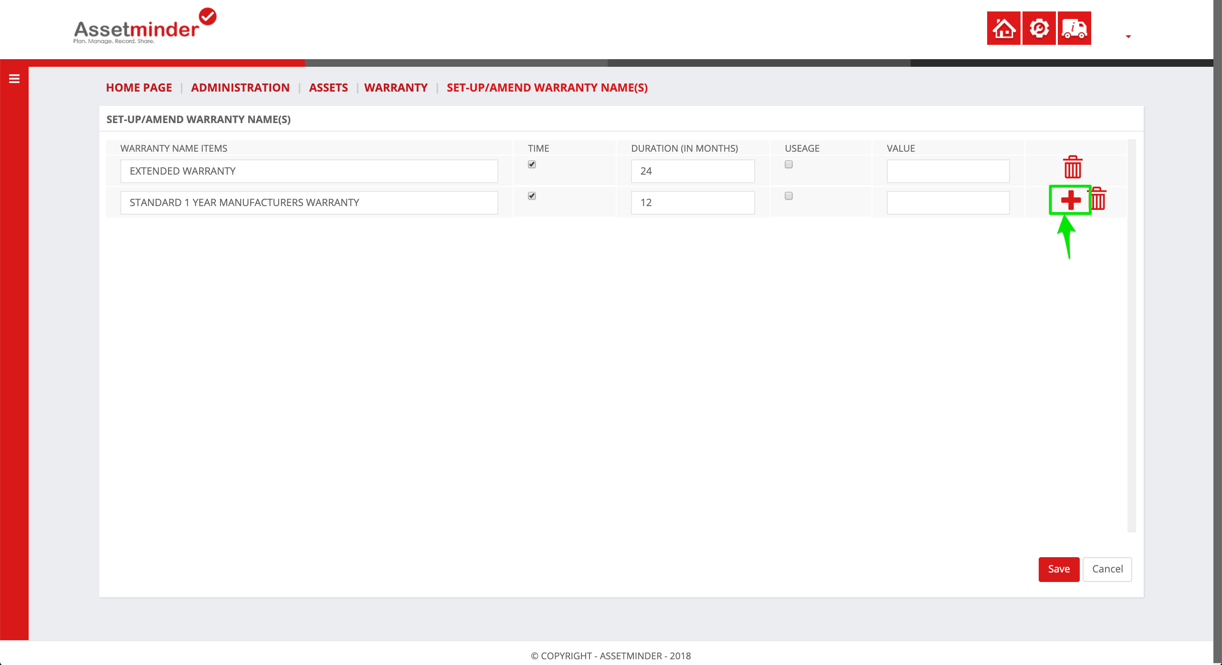Image resolution: width=1222 pixels, height=665 pixels.
Task: Open Assets breadcrumb link
Action: [x=328, y=88]
